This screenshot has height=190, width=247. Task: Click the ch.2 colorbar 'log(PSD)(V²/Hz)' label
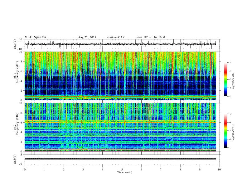pos(234,132)
